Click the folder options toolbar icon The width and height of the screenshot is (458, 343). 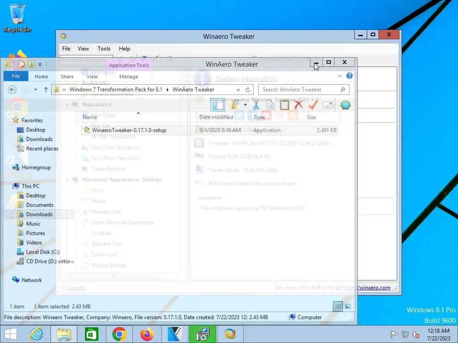[235, 105]
